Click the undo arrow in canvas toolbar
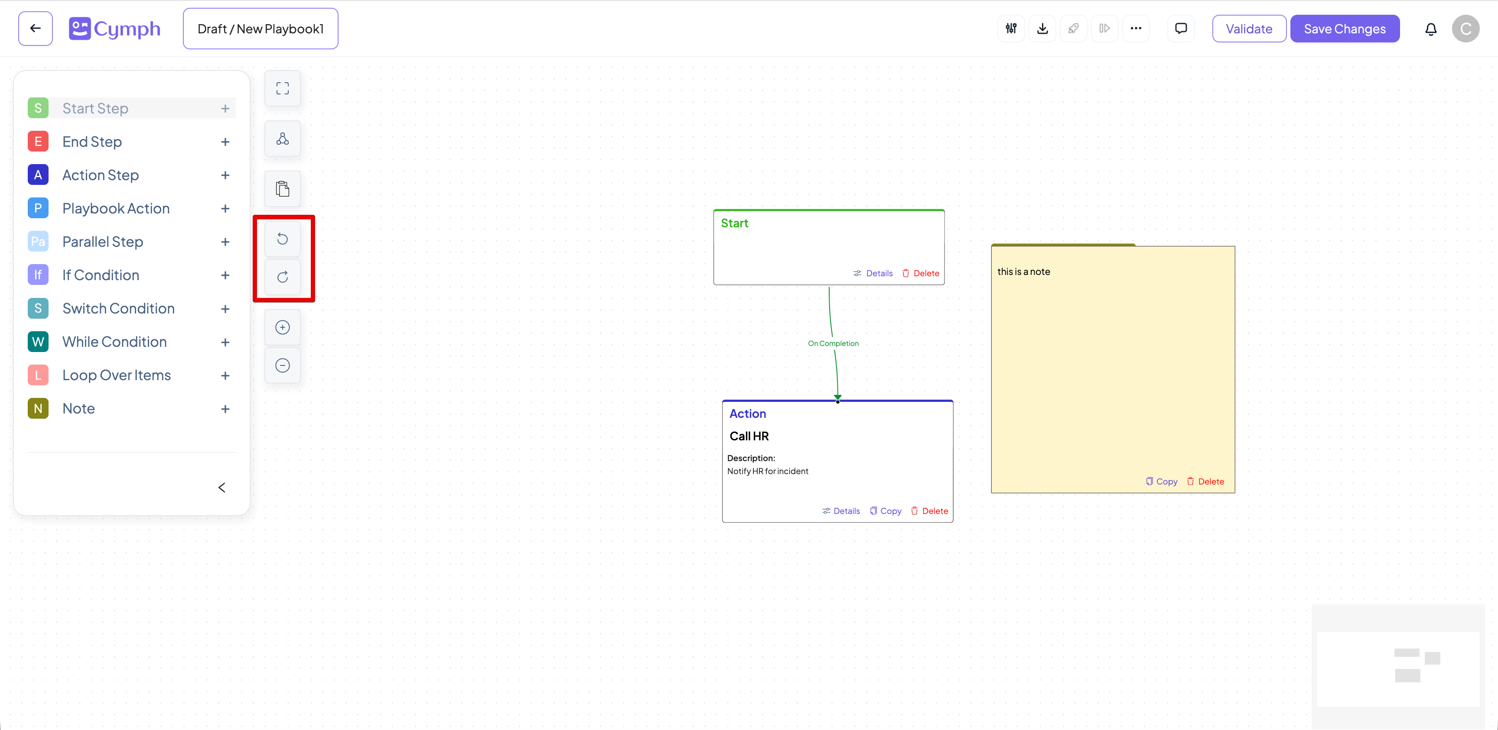Viewport: 1498px width, 730px height. pos(282,239)
